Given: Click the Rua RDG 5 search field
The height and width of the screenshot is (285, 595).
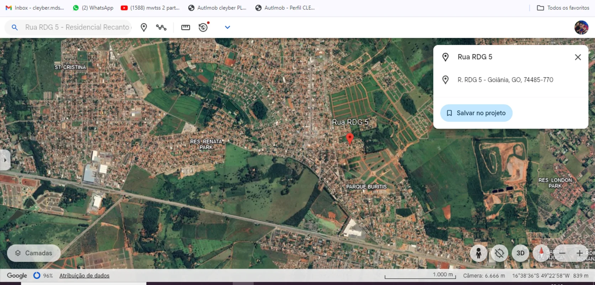Looking at the screenshot, I should tap(77, 27).
